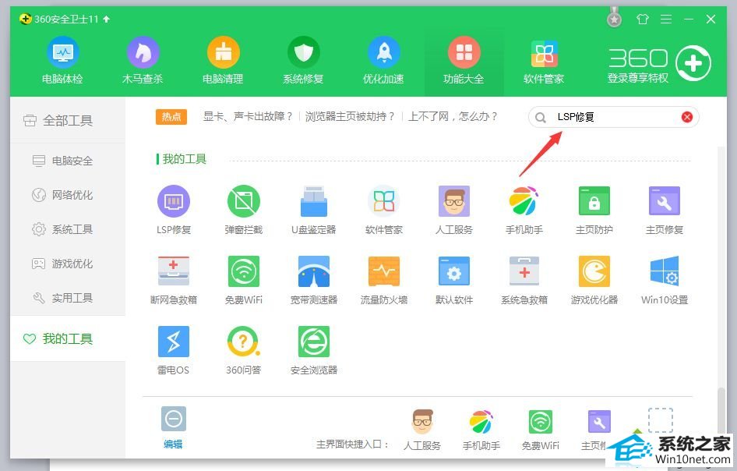This screenshot has height=471, width=737.
Task: Open the 流量防火墙 traffic firewall
Action: 383,280
